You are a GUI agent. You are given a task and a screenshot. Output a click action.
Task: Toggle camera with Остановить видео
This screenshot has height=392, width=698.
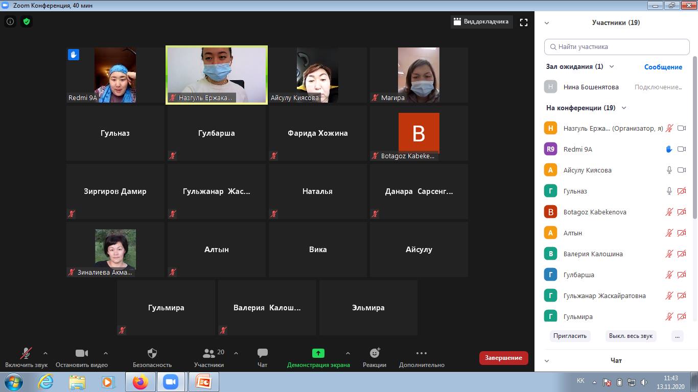(x=82, y=353)
